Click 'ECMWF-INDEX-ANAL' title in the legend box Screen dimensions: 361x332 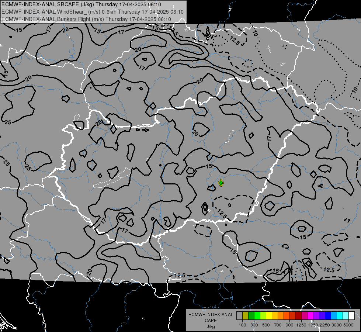211,315
